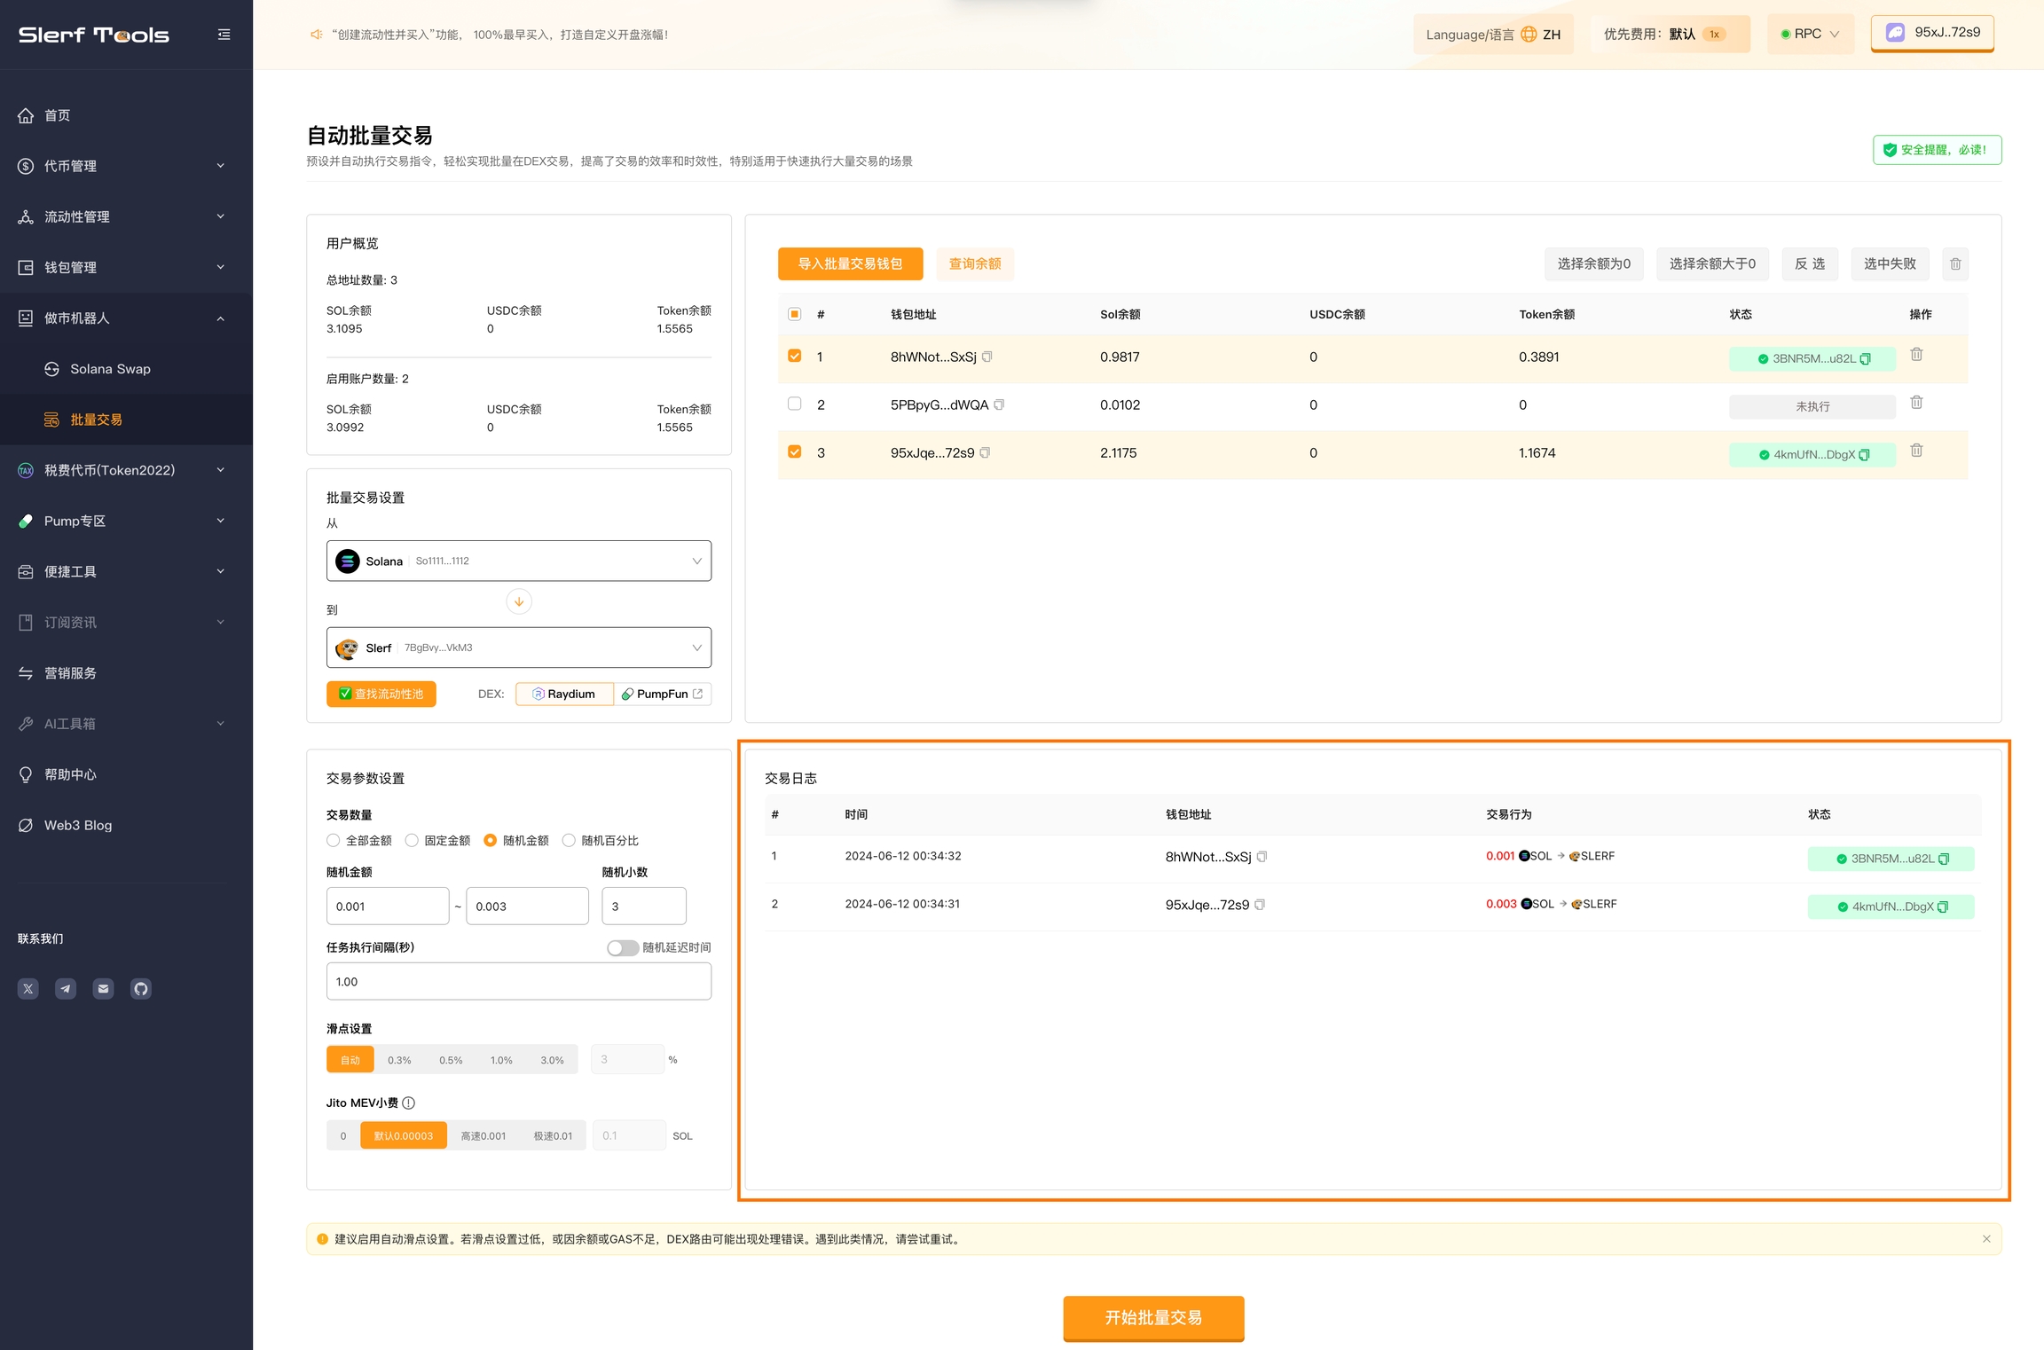This screenshot has height=1350, width=2044.
Task: Click the 导入批量交易钱包 button
Action: pyautogui.click(x=850, y=264)
